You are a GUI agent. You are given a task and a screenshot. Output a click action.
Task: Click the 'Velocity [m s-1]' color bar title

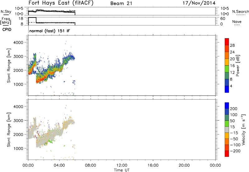pyautogui.click(x=243, y=129)
